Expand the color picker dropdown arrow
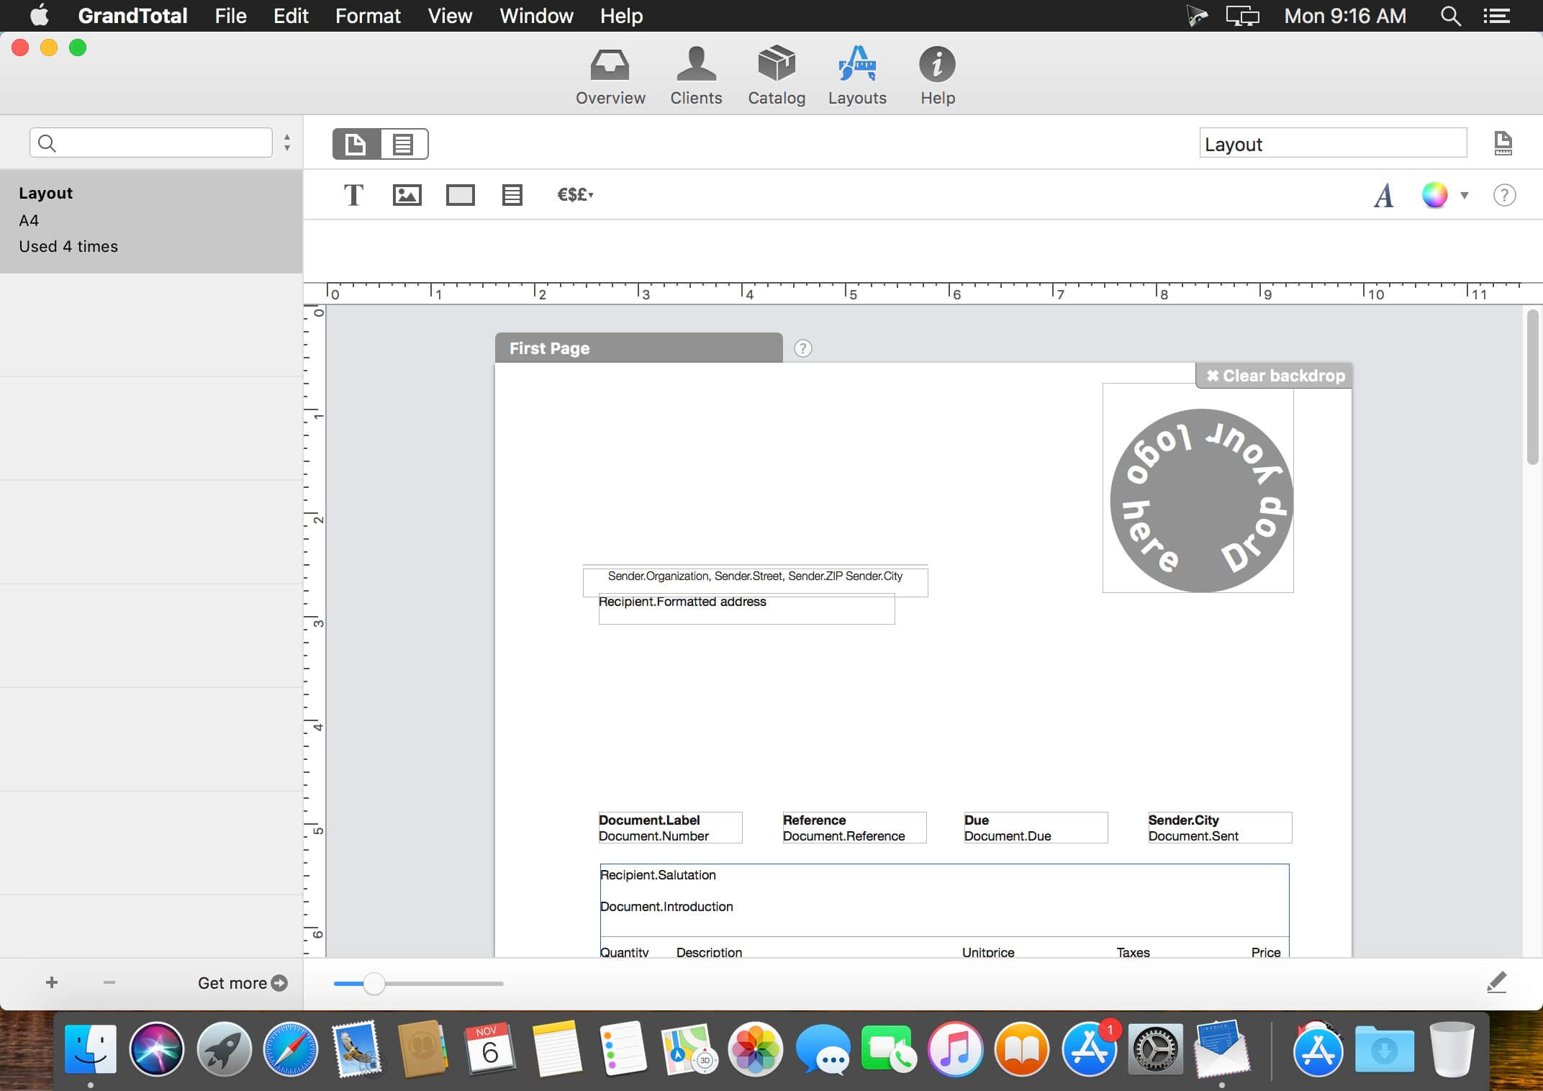 (1464, 195)
